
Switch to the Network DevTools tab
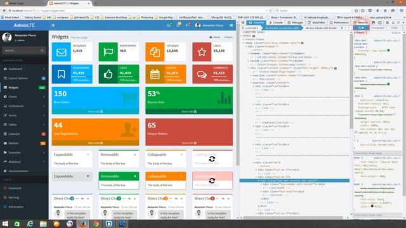click(360, 23)
